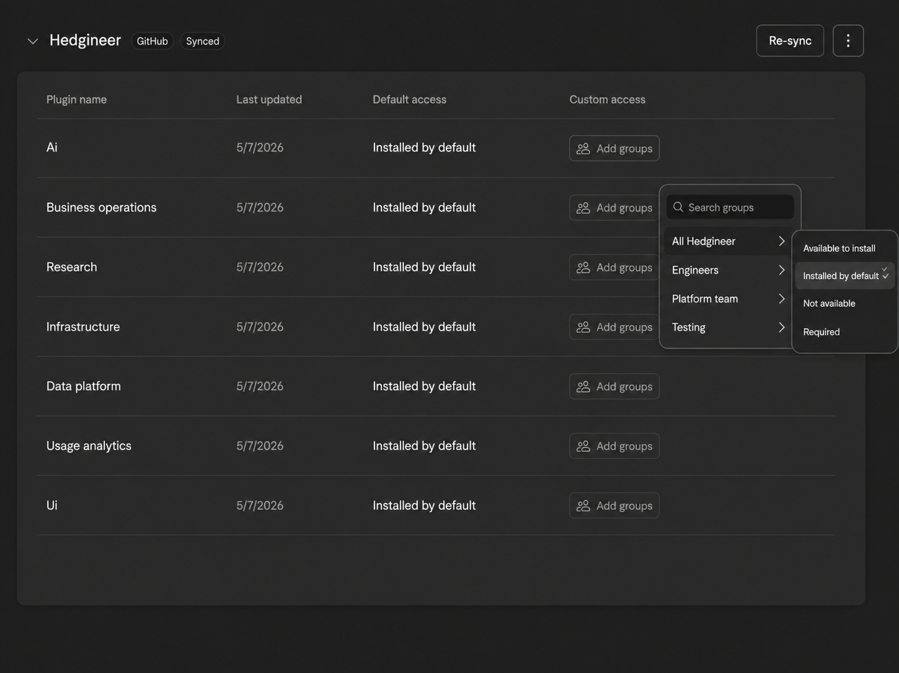Viewport: 899px width, 673px height.
Task: Select the Research plugin name
Action: point(72,267)
